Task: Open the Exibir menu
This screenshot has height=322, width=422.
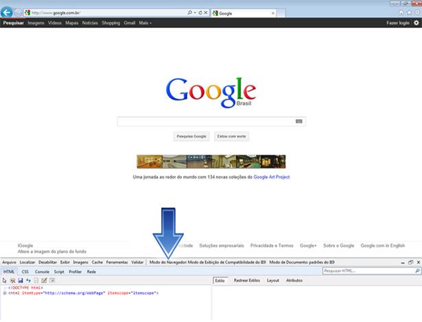Action: pyautogui.click(x=65, y=262)
